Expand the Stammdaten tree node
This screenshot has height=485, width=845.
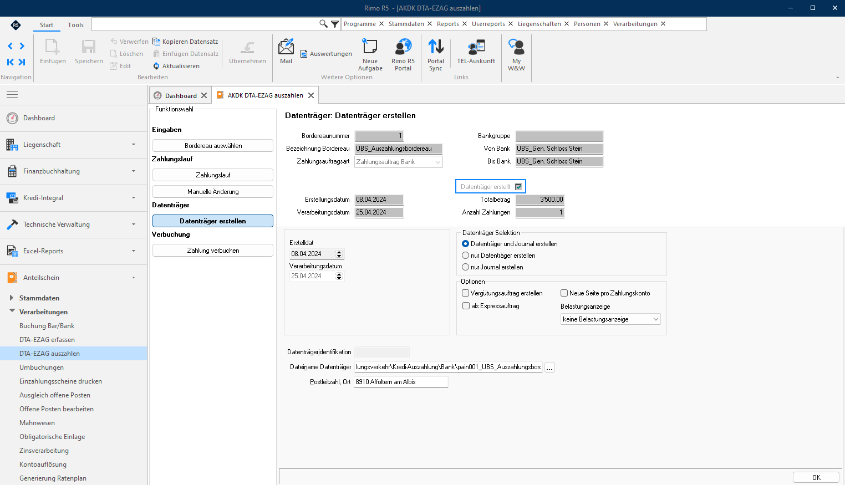click(12, 298)
